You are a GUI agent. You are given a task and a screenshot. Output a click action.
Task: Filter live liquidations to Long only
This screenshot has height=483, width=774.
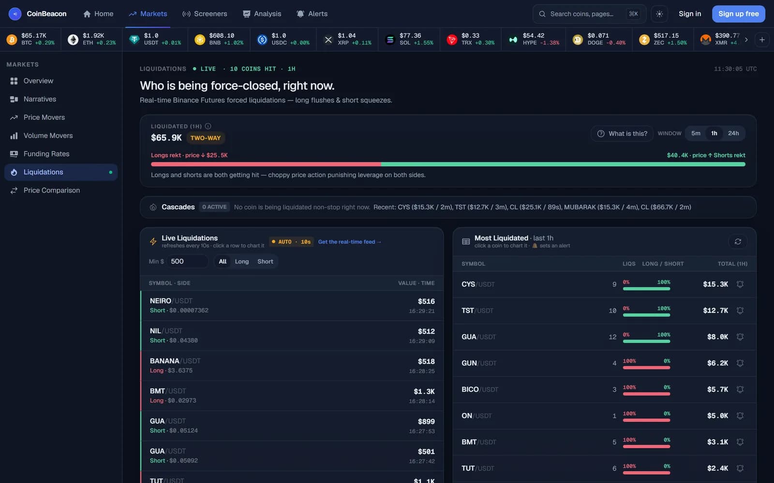(x=242, y=261)
